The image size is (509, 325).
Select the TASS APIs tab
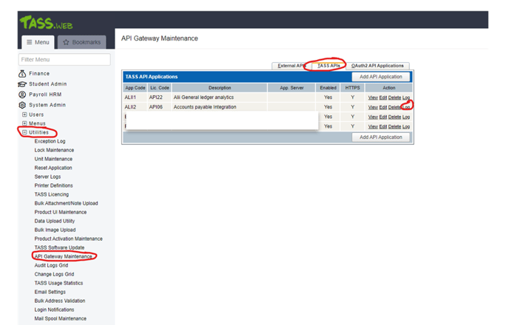[328, 66]
